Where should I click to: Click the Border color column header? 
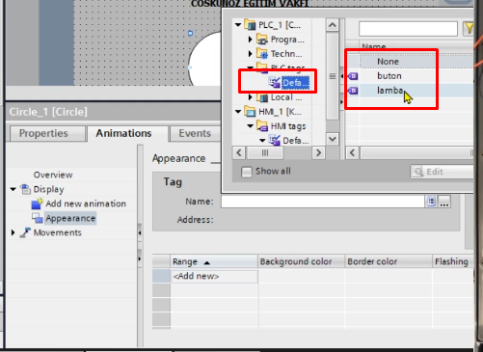pyautogui.click(x=389, y=261)
